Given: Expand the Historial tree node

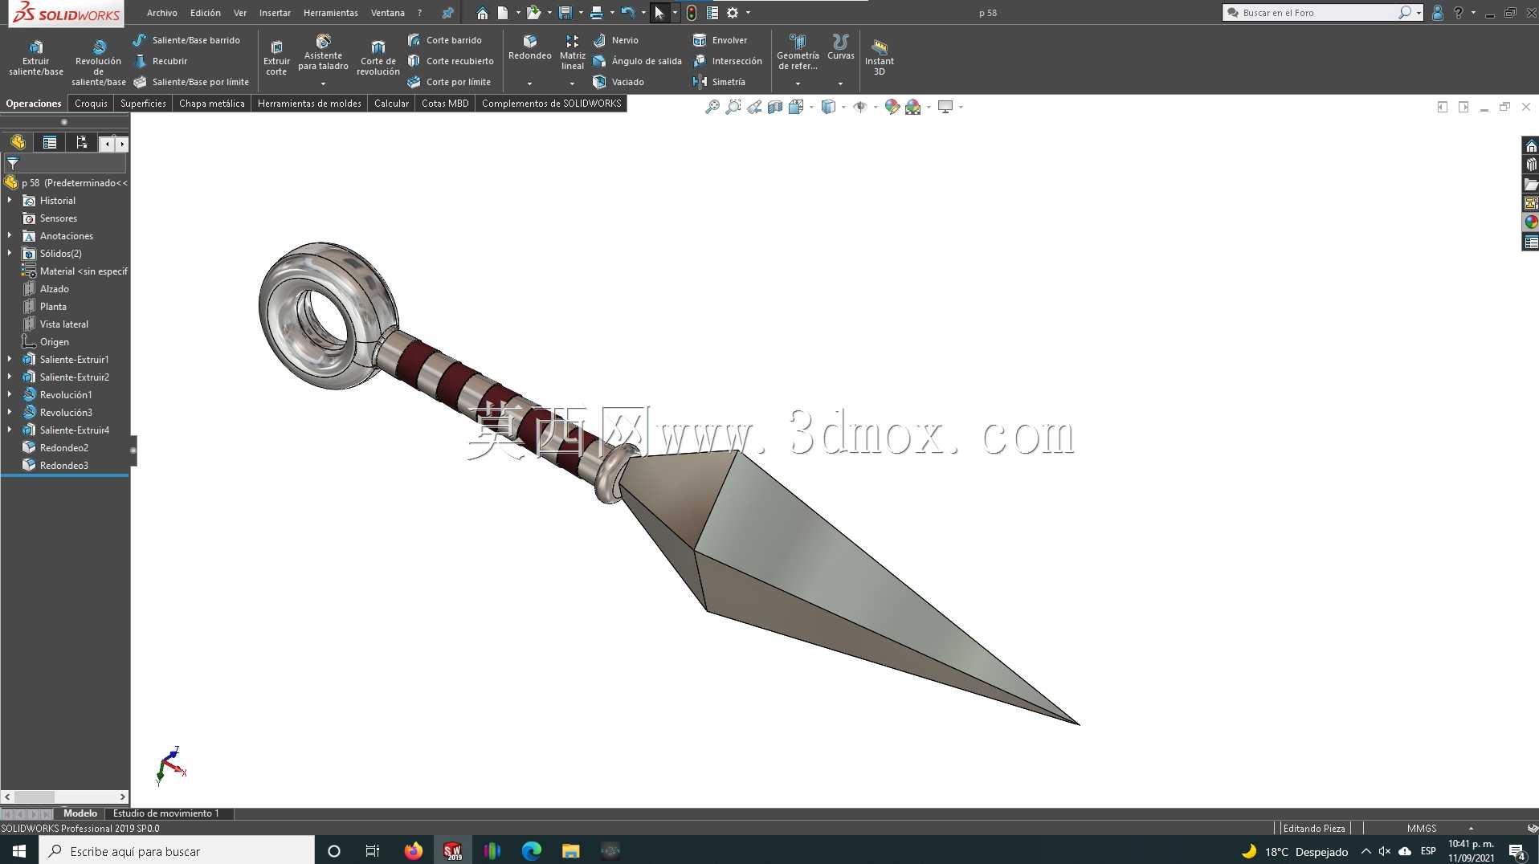Looking at the screenshot, I should click(x=10, y=200).
